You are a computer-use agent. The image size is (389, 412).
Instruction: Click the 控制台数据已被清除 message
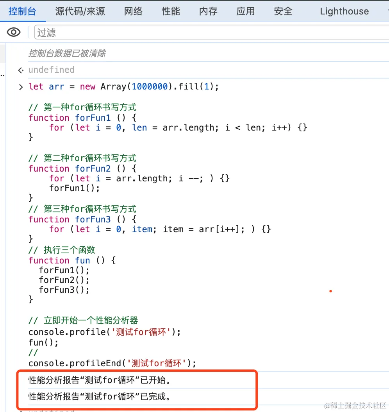tap(67, 53)
